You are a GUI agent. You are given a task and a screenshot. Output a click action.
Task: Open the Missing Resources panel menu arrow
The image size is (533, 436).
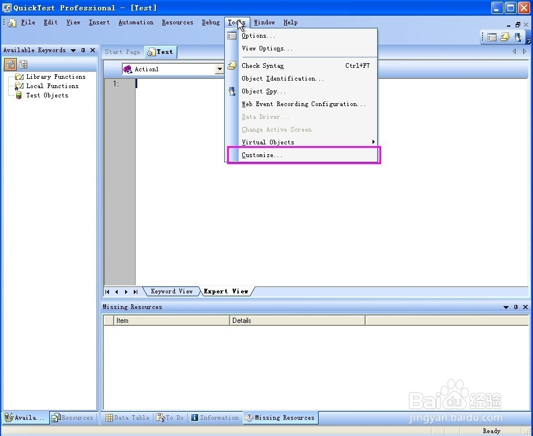click(x=506, y=307)
